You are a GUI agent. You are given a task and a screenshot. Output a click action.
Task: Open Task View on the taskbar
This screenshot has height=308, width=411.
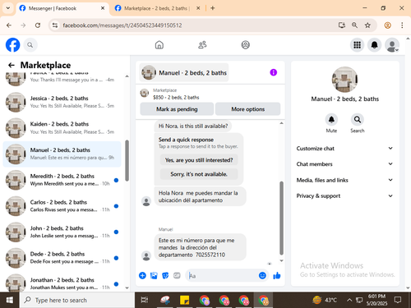[145, 300]
